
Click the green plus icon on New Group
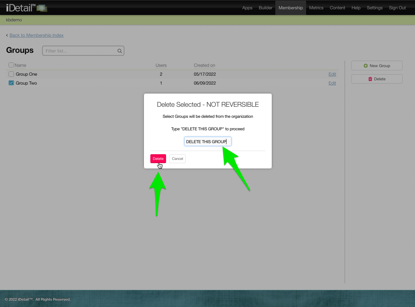365,66
